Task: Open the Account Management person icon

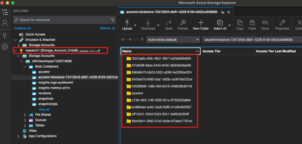Action: [x=5, y=23]
